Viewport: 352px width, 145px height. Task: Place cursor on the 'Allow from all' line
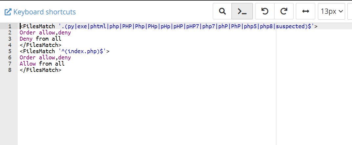(42, 64)
